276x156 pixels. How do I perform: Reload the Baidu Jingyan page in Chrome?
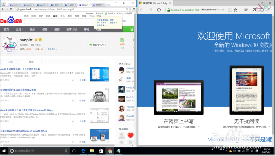(x=11, y=9)
